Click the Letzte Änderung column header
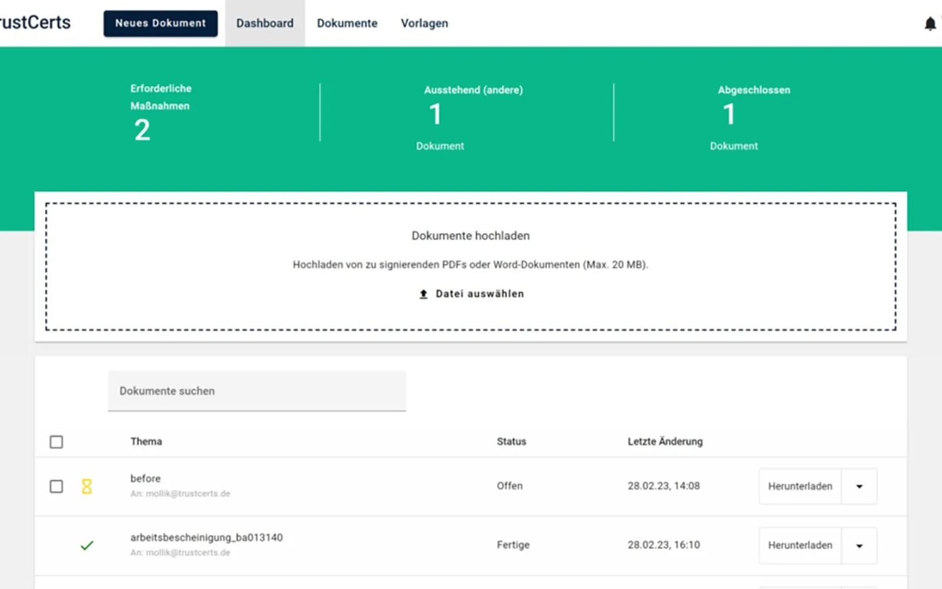This screenshot has height=589, width=942. point(665,441)
